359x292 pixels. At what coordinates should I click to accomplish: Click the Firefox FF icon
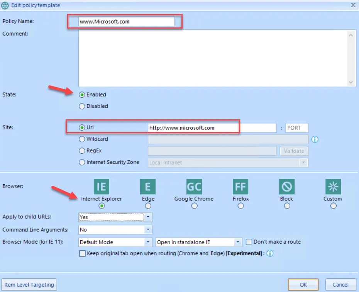[x=240, y=187]
